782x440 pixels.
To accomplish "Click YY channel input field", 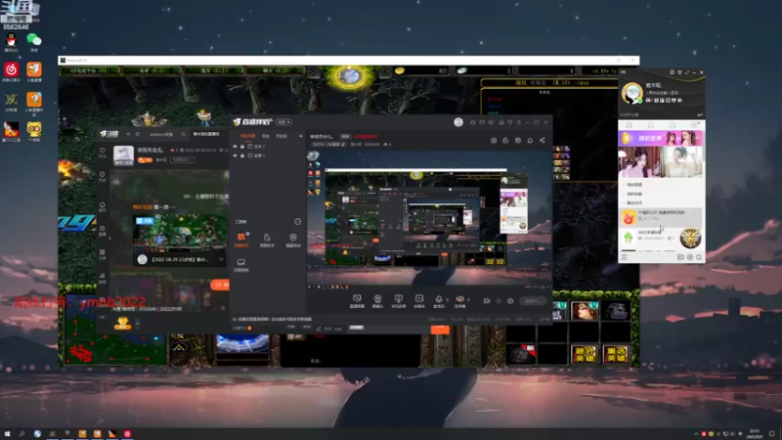I will [657, 114].
